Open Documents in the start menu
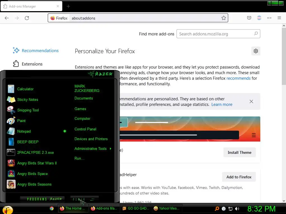The width and height of the screenshot is (286, 214). pyautogui.click(x=84, y=98)
